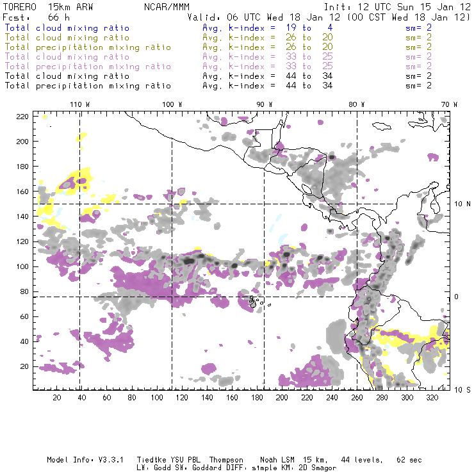The image size is (474, 474).
Task: Select the y-axis tick label '100'
Action: point(22,266)
